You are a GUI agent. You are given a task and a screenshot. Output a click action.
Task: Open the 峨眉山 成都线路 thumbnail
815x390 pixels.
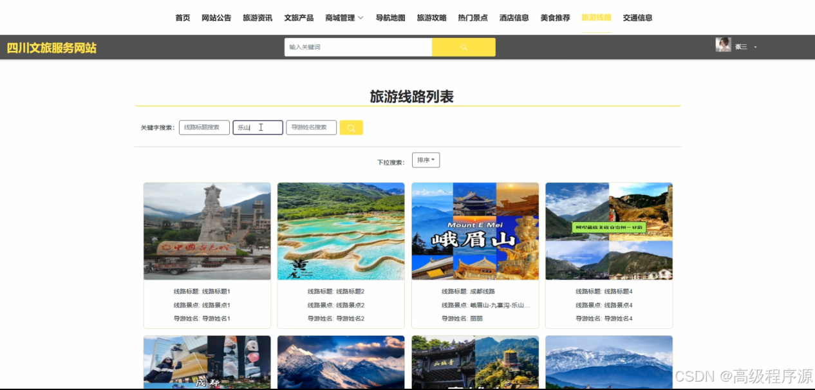pos(475,231)
